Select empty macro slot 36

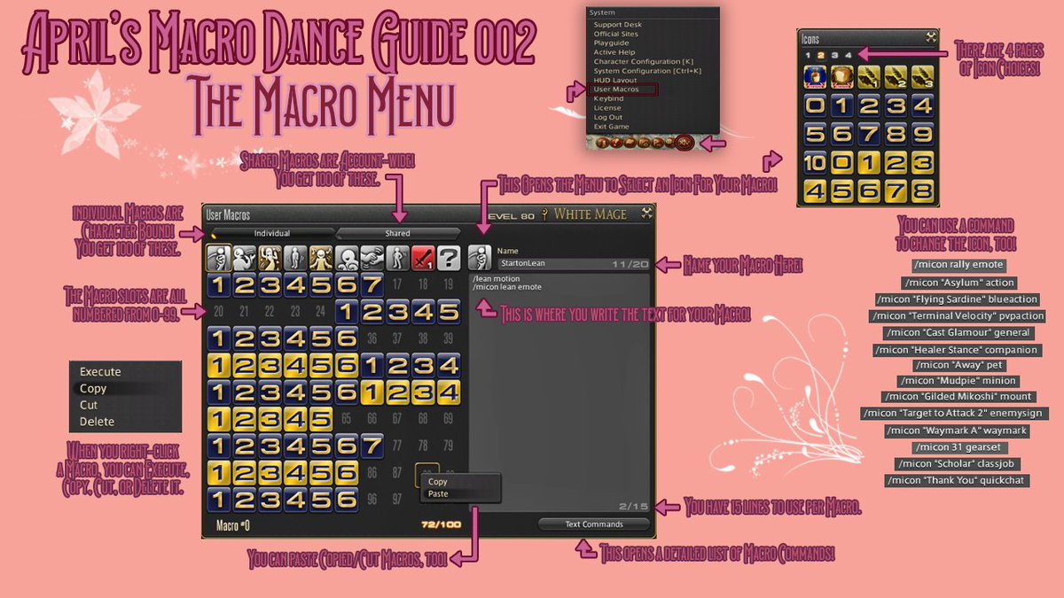tap(371, 338)
